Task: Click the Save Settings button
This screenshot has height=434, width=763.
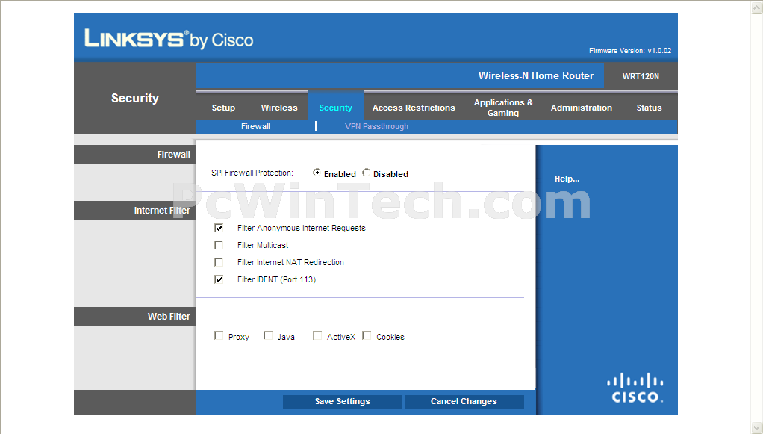Action: tap(343, 401)
